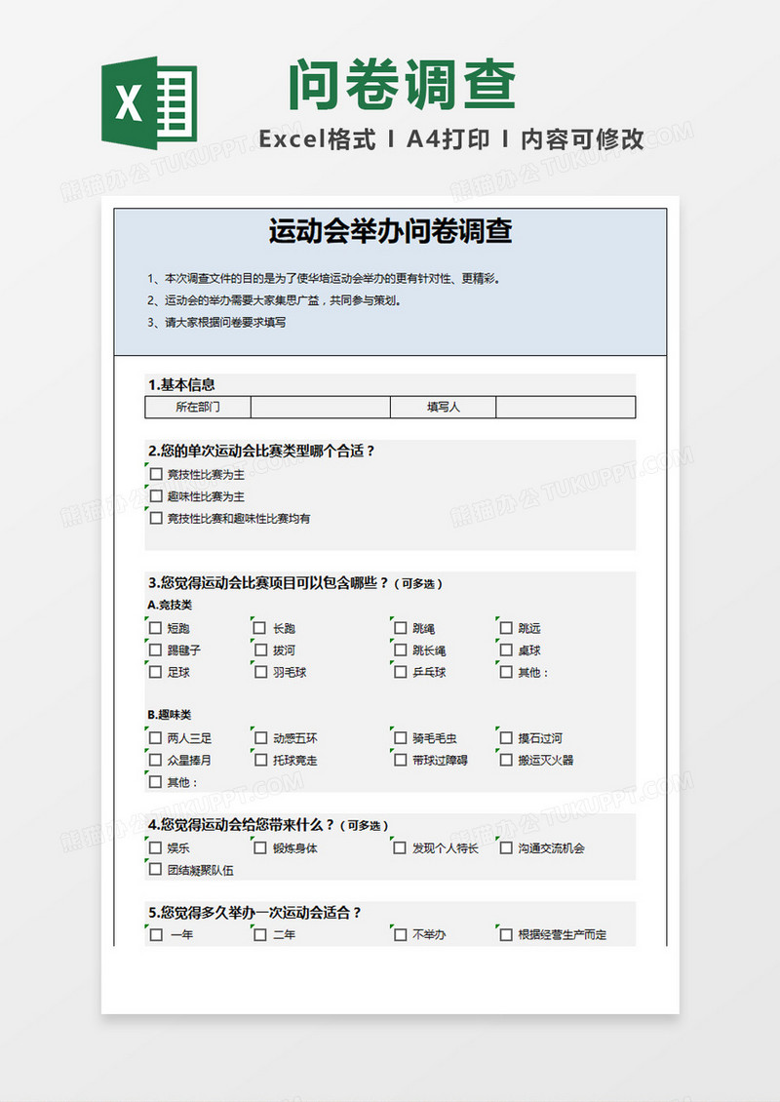The width and height of the screenshot is (780, 1102).
Task: Tick the 乒乓球 checkbox
Action: (400, 672)
